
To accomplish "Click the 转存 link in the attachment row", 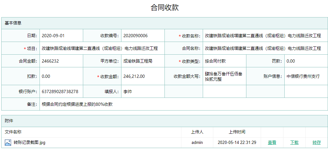I will [317, 143].
